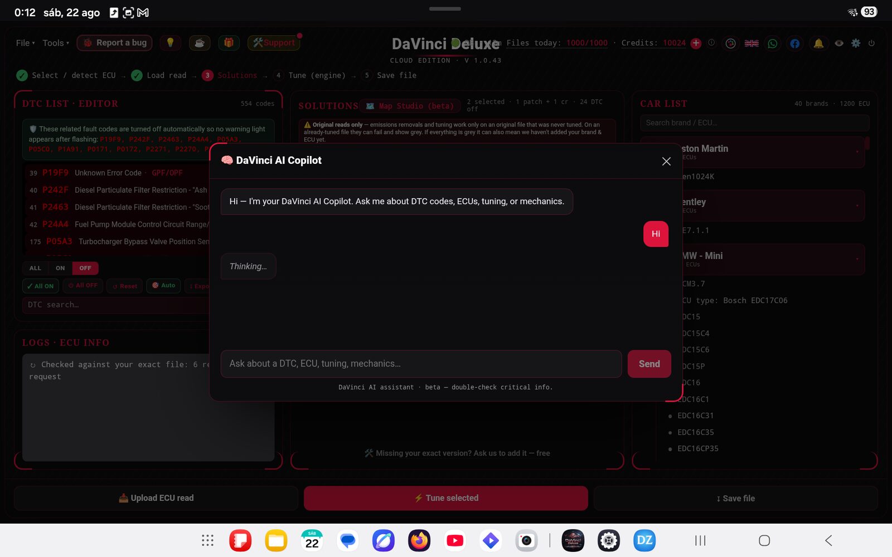Tap Android back navigation button
This screenshot has width=892, height=557.
click(828, 540)
